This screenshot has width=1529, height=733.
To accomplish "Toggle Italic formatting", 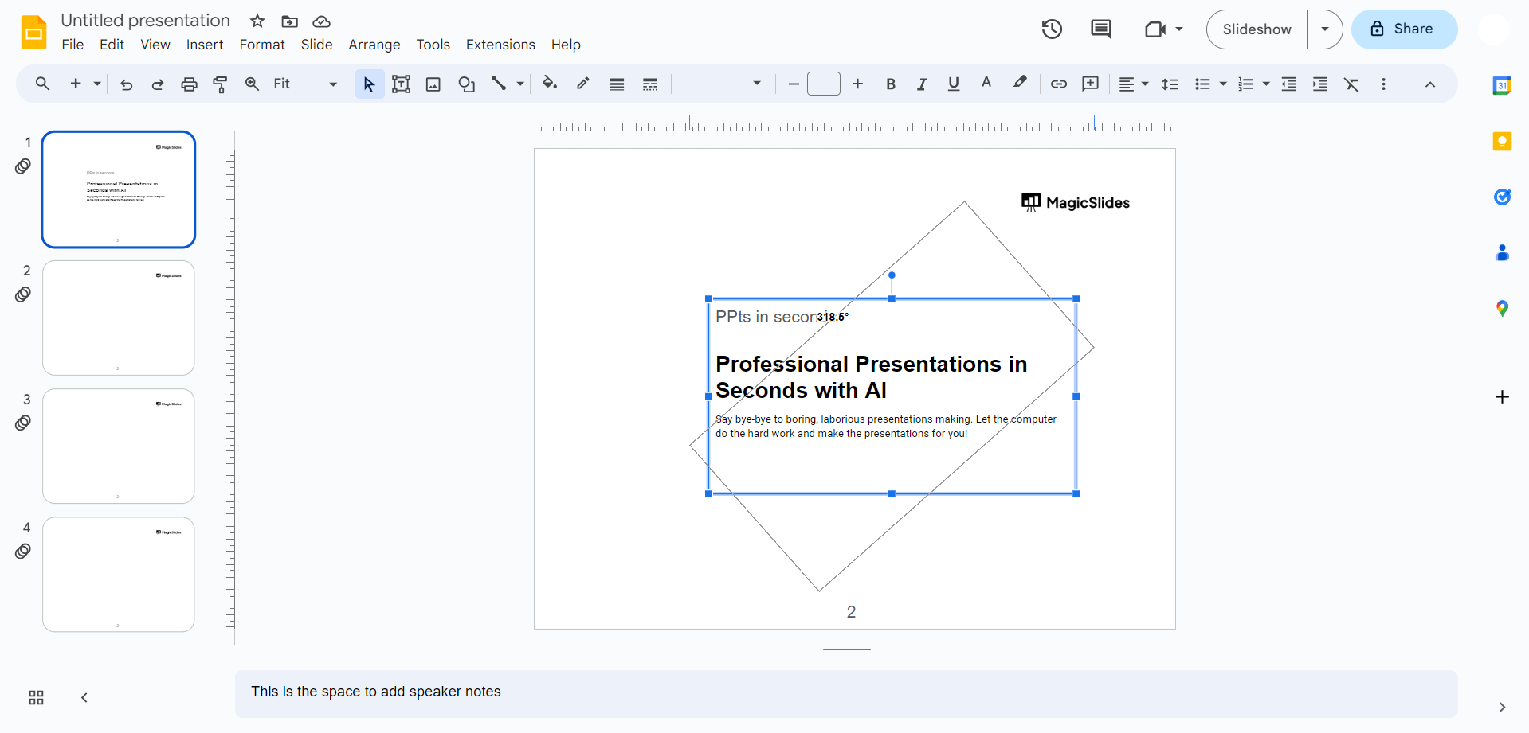I will tap(922, 84).
